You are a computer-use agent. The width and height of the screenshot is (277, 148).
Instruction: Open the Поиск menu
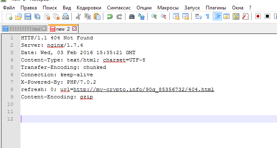pyautogui.click(x=50, y=8)
